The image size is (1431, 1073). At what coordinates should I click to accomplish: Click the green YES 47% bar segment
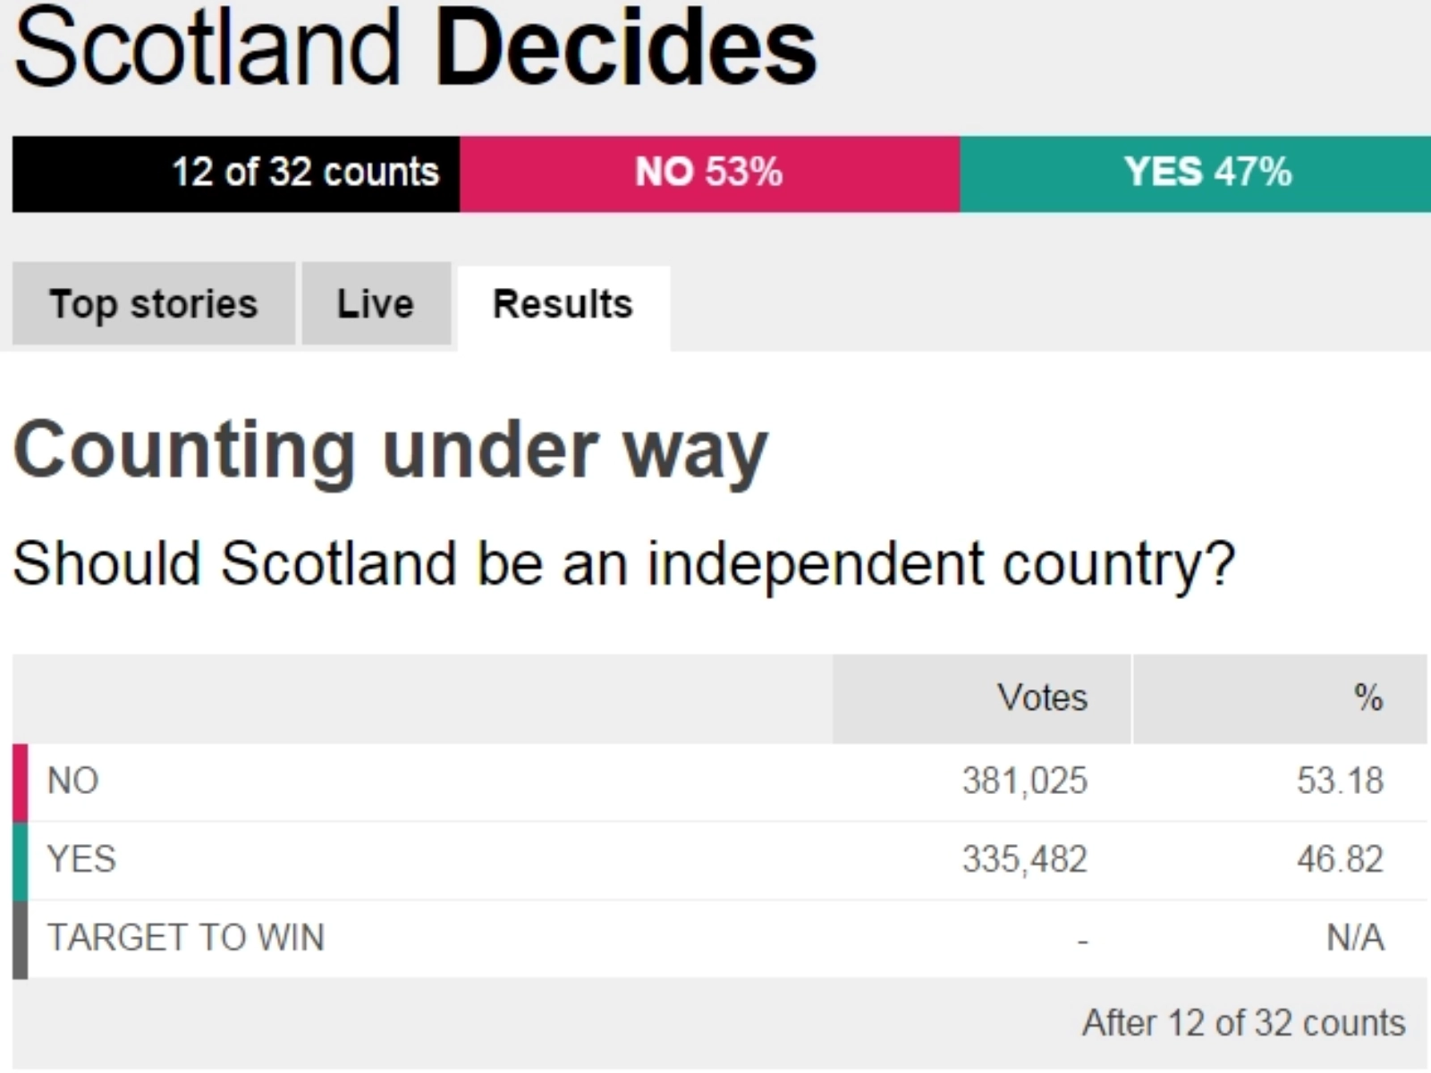pos(1196,173)
